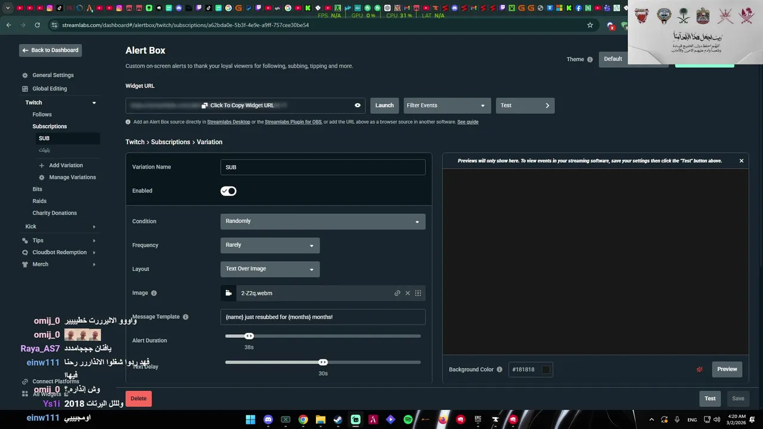Open the Layout dropdown showing Text Over Image
The image size is (763, 429).
(x=270, y=269)
